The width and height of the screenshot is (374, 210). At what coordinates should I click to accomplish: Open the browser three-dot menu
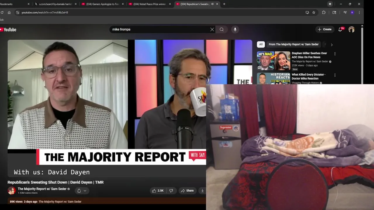[x=359, y=13]
